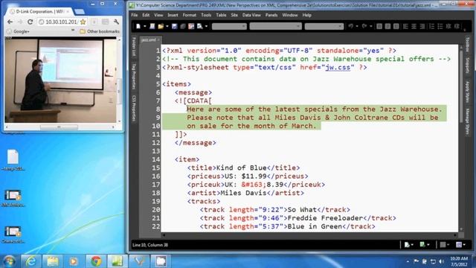Click Chrome's new tab button

(x=80, y=12)
